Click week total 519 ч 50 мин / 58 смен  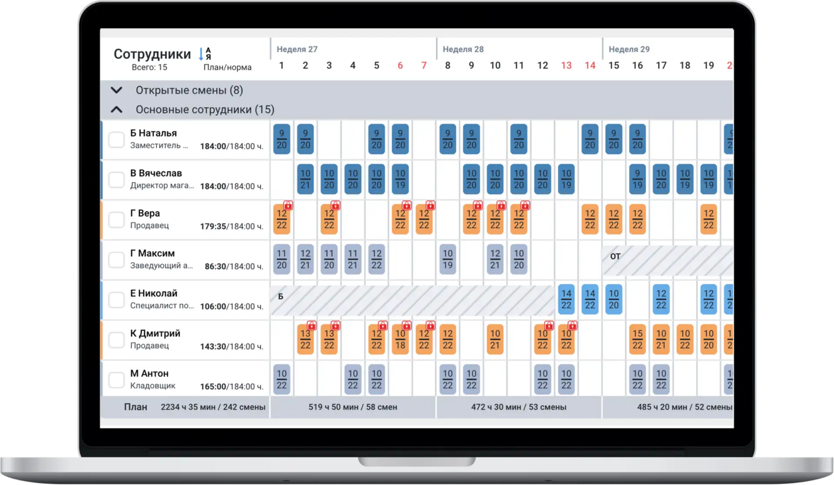point(353,407)
